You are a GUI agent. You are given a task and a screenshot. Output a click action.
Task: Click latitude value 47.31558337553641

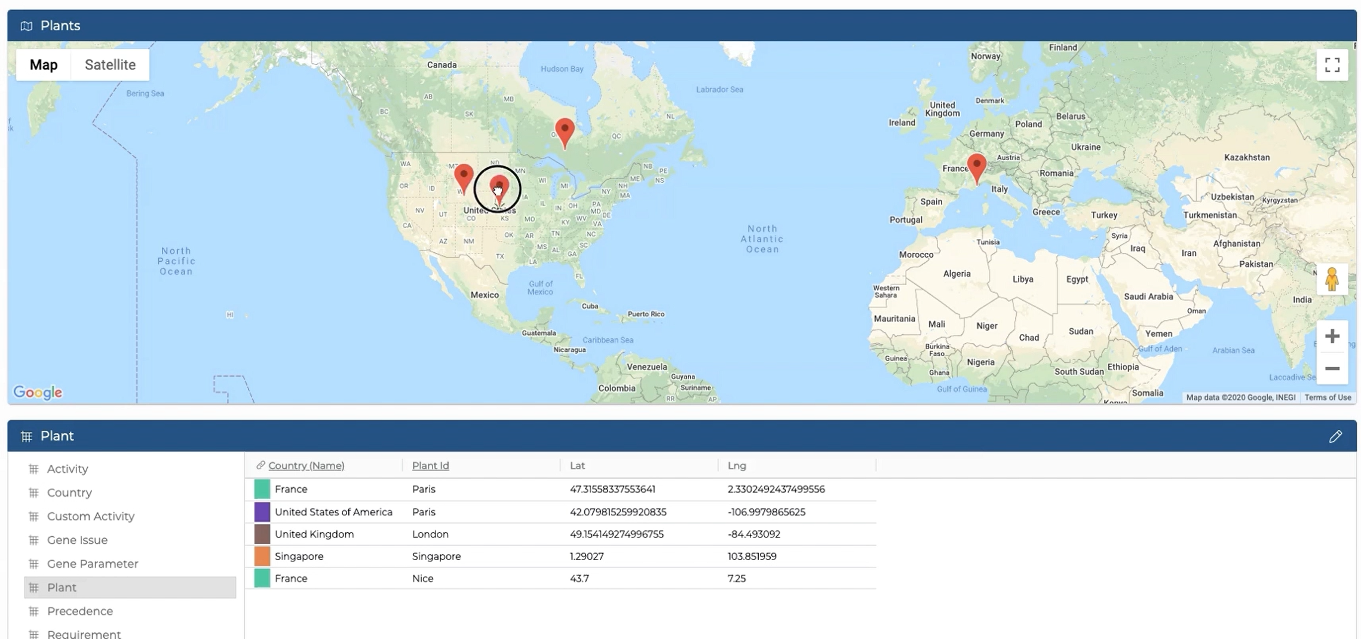612,489
